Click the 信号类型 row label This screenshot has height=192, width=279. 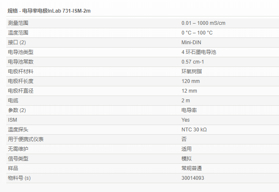click(18, 159)
